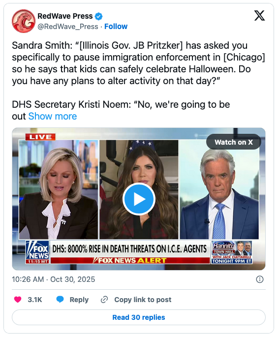Click the 3.1K likes count
This screenshot has height=337, width=279.
tap(35, 300)
